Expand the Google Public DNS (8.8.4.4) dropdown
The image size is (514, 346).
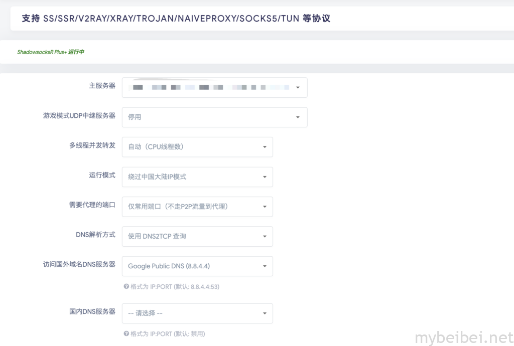pos(197,266)
